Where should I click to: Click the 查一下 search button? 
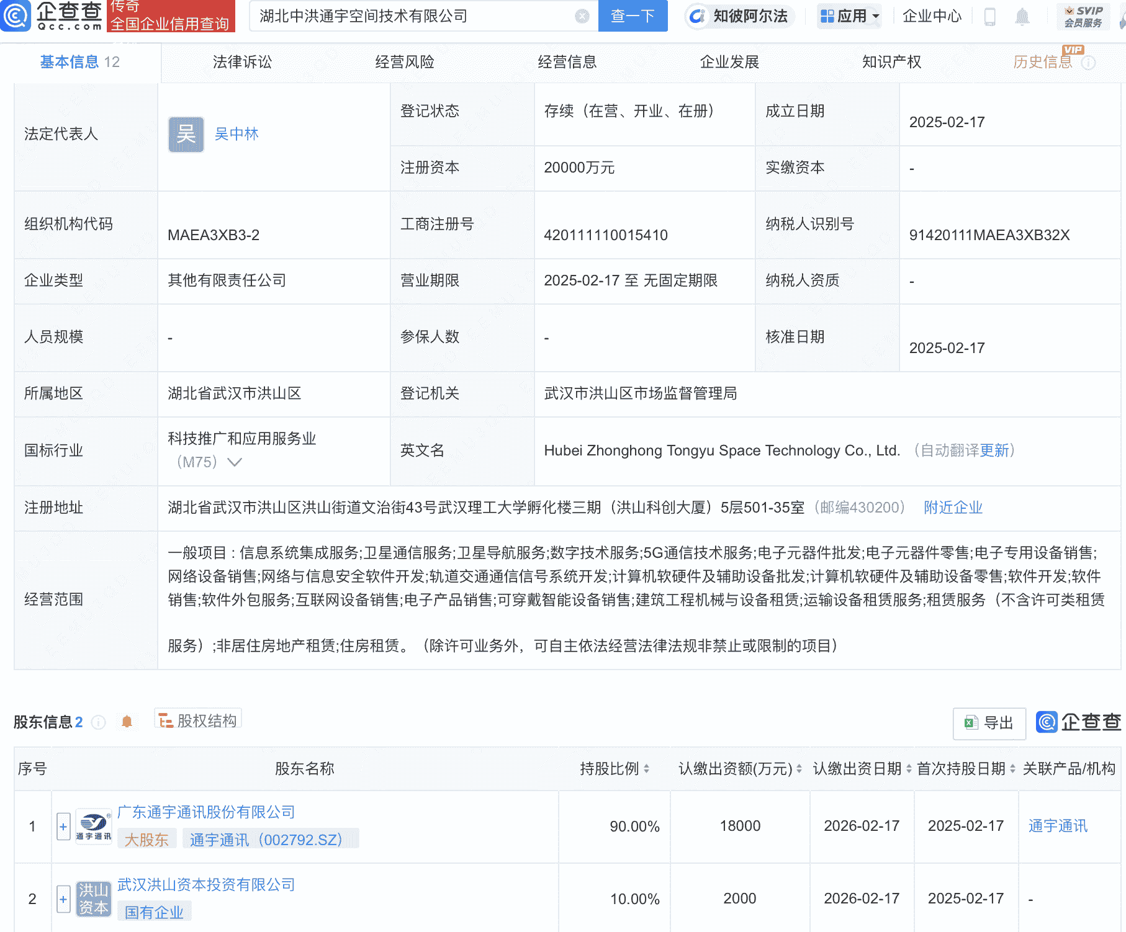tap(633, 16)
